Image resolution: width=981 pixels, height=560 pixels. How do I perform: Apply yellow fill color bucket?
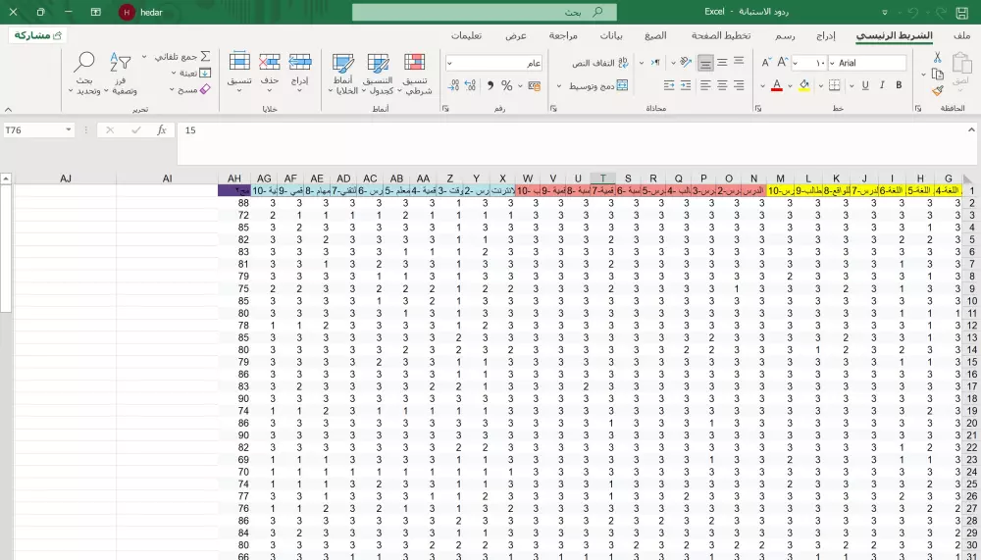click(804, 85)
